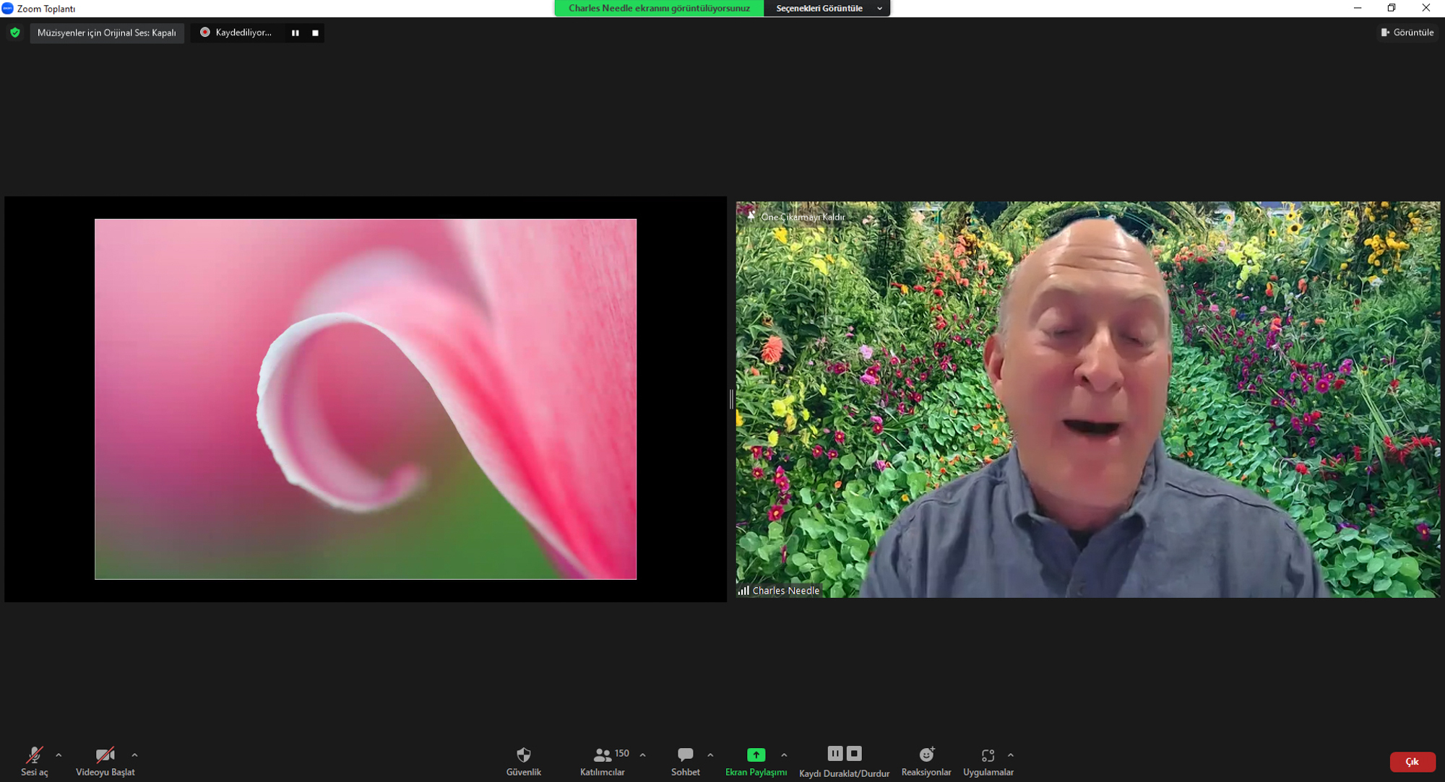The width and height of the screenshot is (1445, 782).
Task: Click the red Kaydediliyor recording indicator
Action: pyautogui.click(x=205, y=32)
